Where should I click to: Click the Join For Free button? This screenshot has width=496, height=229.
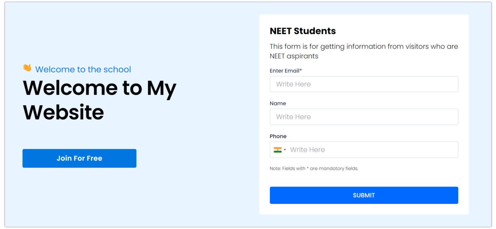(79, 158)
